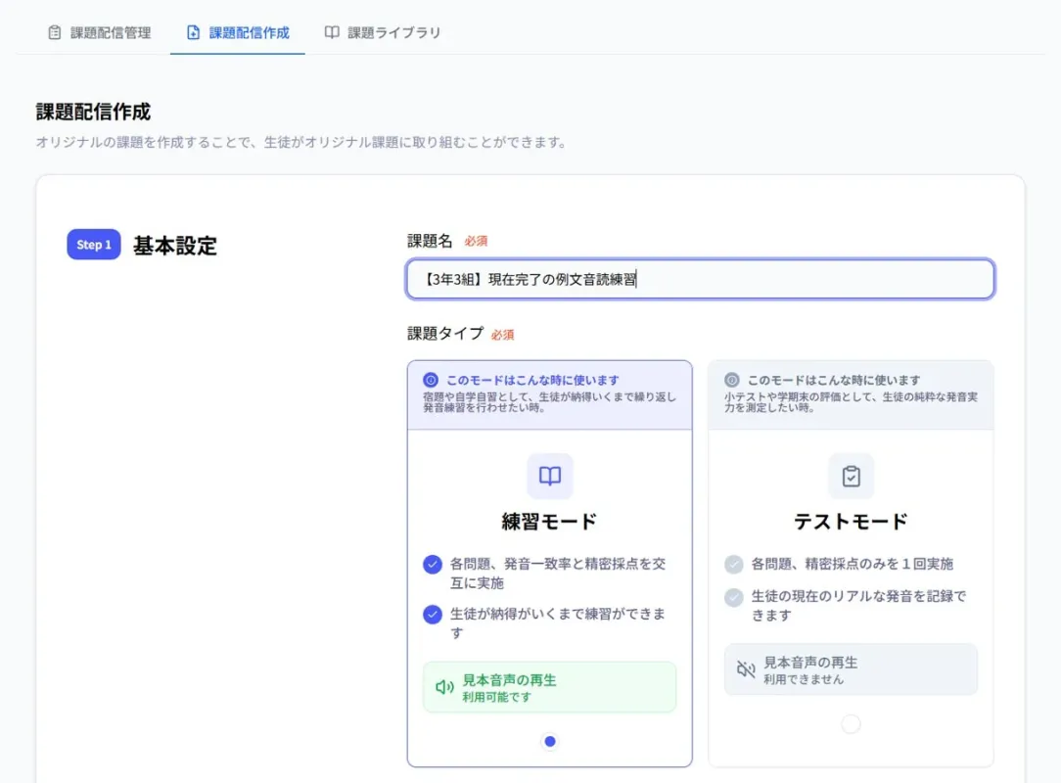Click the document icon on 課題配信作成 tab
This screenshot has height=783, width=1061.
(x=193, y=31)
